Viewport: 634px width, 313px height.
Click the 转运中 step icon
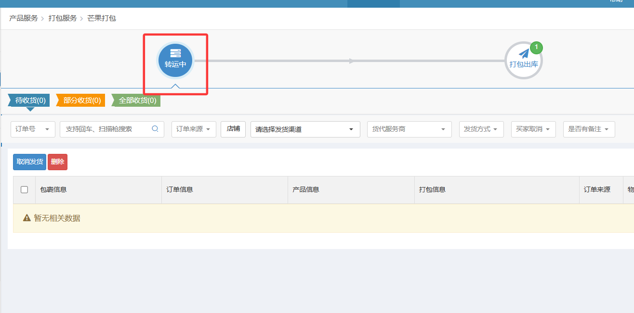pos(175,54)
